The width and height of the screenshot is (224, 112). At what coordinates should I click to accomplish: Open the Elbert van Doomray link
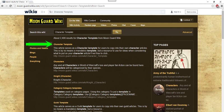click(x=176, y=105)
